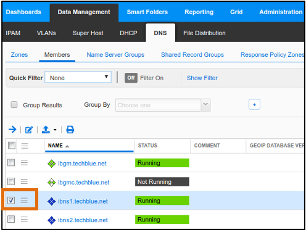Click the NAME column sort arrow
The width and height of the screenshot is (306, 232).
pyautogui.click(x=67, y=146)
